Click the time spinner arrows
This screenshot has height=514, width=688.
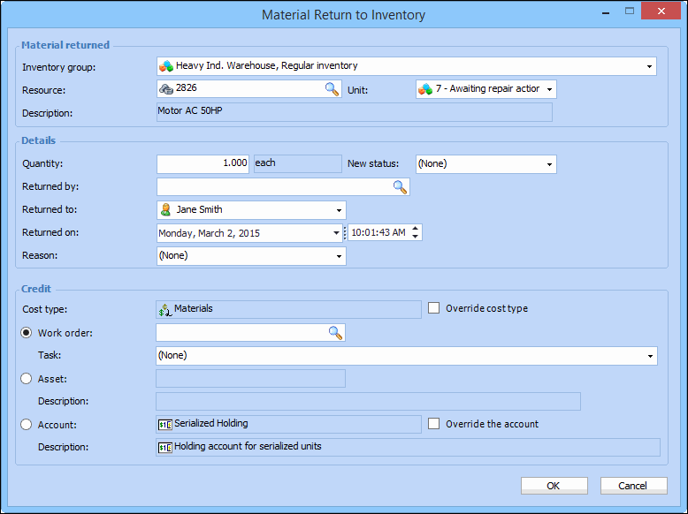[x=416, y=232]
